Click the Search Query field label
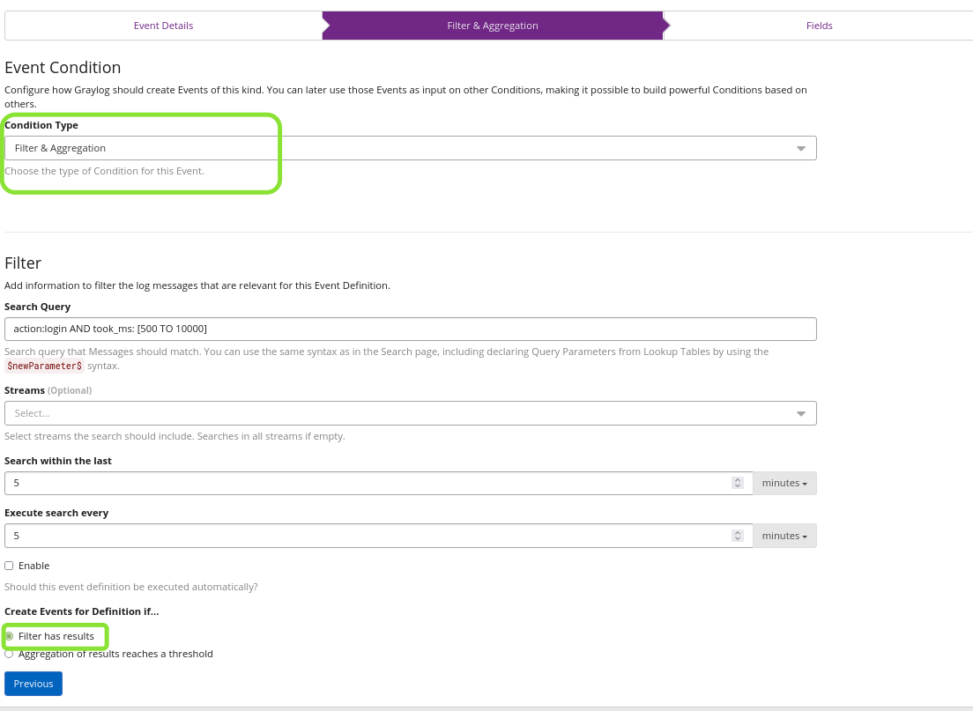Screen dimensions: 973x711 (38, 307)
